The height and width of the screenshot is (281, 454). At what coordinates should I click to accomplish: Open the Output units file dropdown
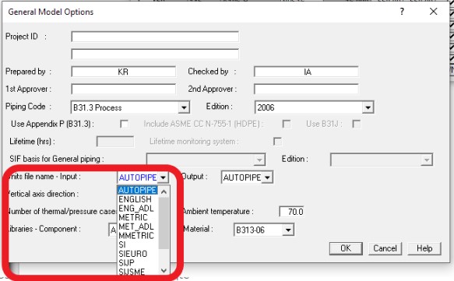click(x=267, y=177)
